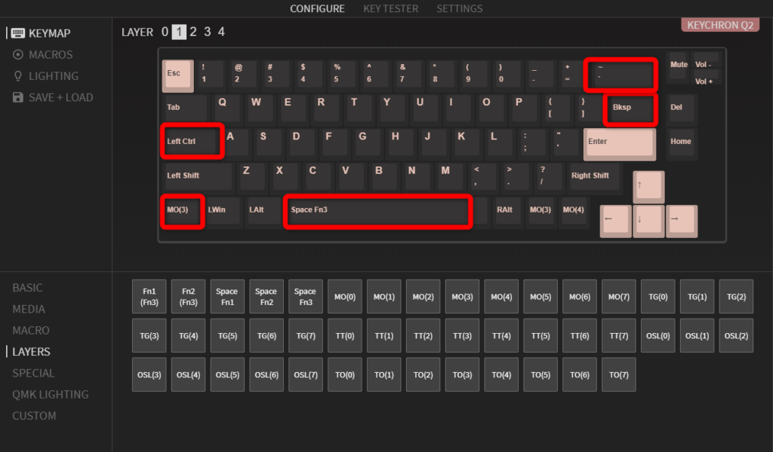Choose the MO(0) keycode
Screen dimensions: 773x452
click(344, 297)
